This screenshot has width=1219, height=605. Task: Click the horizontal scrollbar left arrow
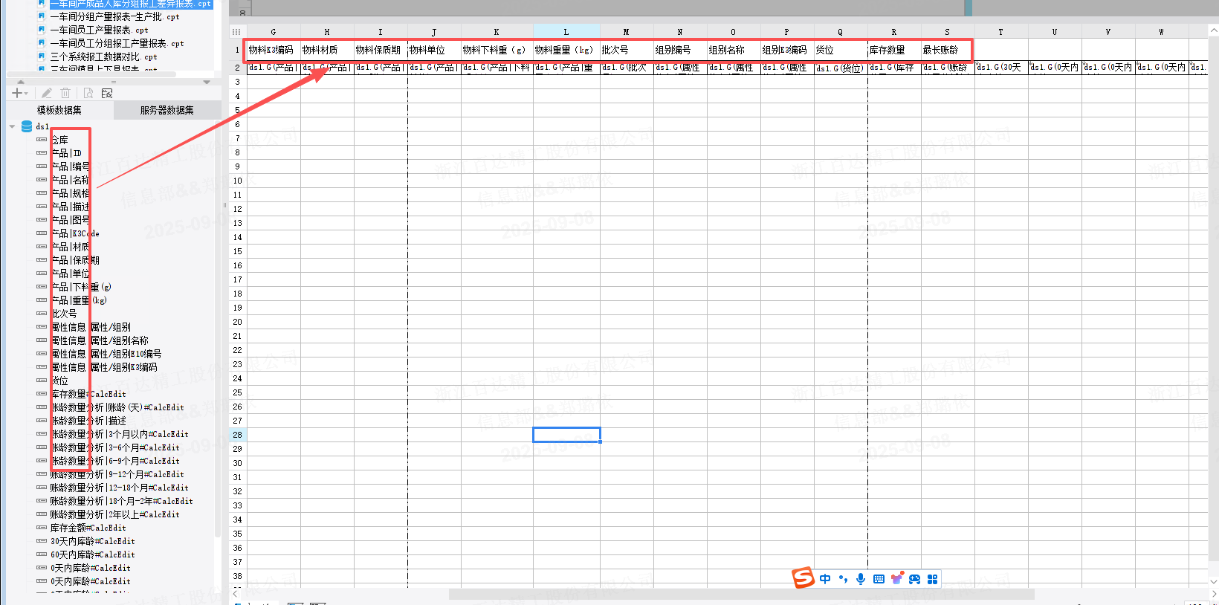[236, 594]
